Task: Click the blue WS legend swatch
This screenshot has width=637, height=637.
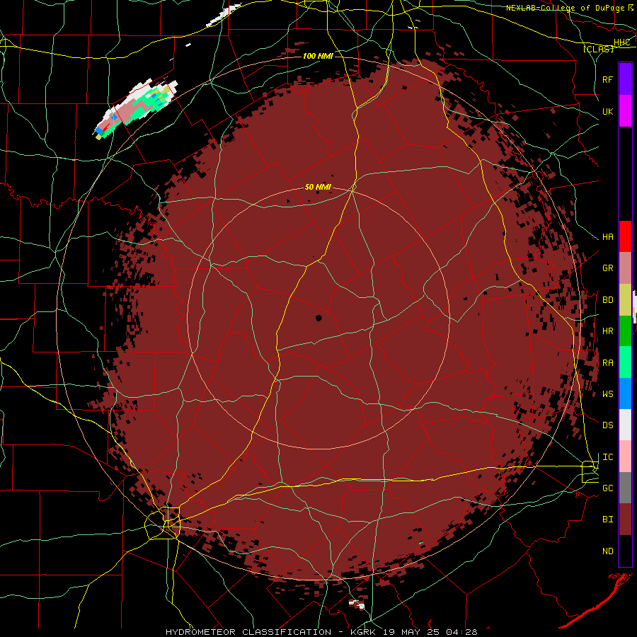Action: pos(625,394)
